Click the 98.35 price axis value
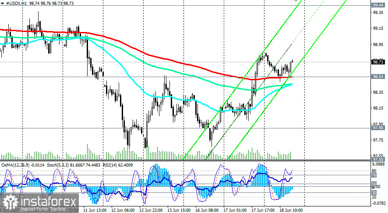388x213 pixels. (x=378, y=92)
